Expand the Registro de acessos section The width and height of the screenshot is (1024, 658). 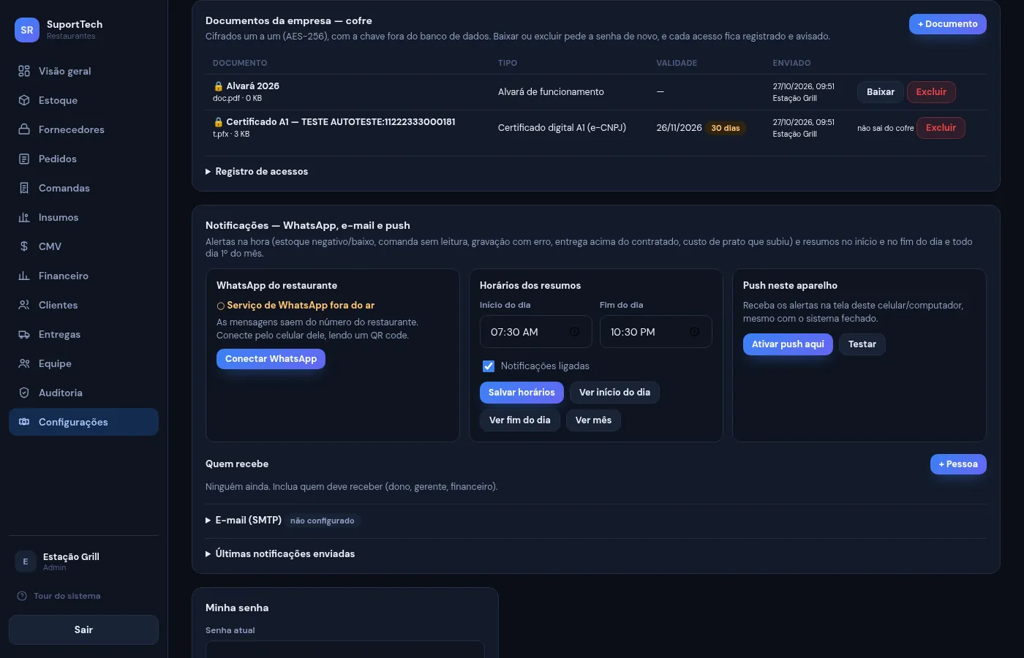pyautogui.click(x=257, y=172)
